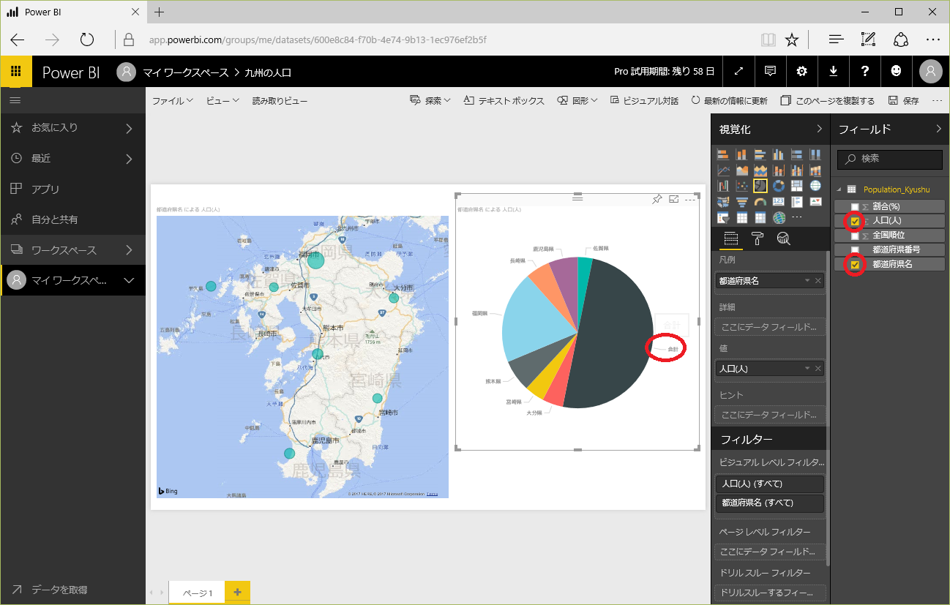
Task: Open the Format paint roller tab
Action: (758, 238)
